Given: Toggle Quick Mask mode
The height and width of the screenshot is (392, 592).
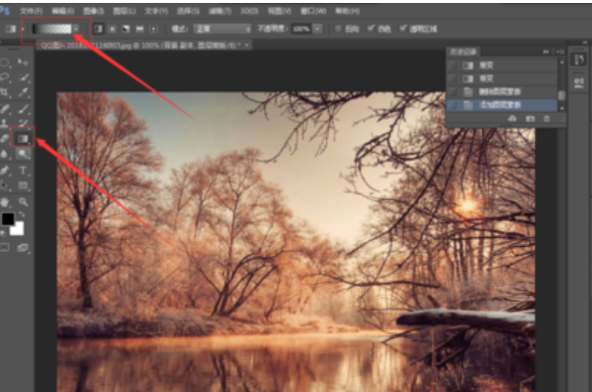Looking at the screenshot, I should click(x=5, y=248).
